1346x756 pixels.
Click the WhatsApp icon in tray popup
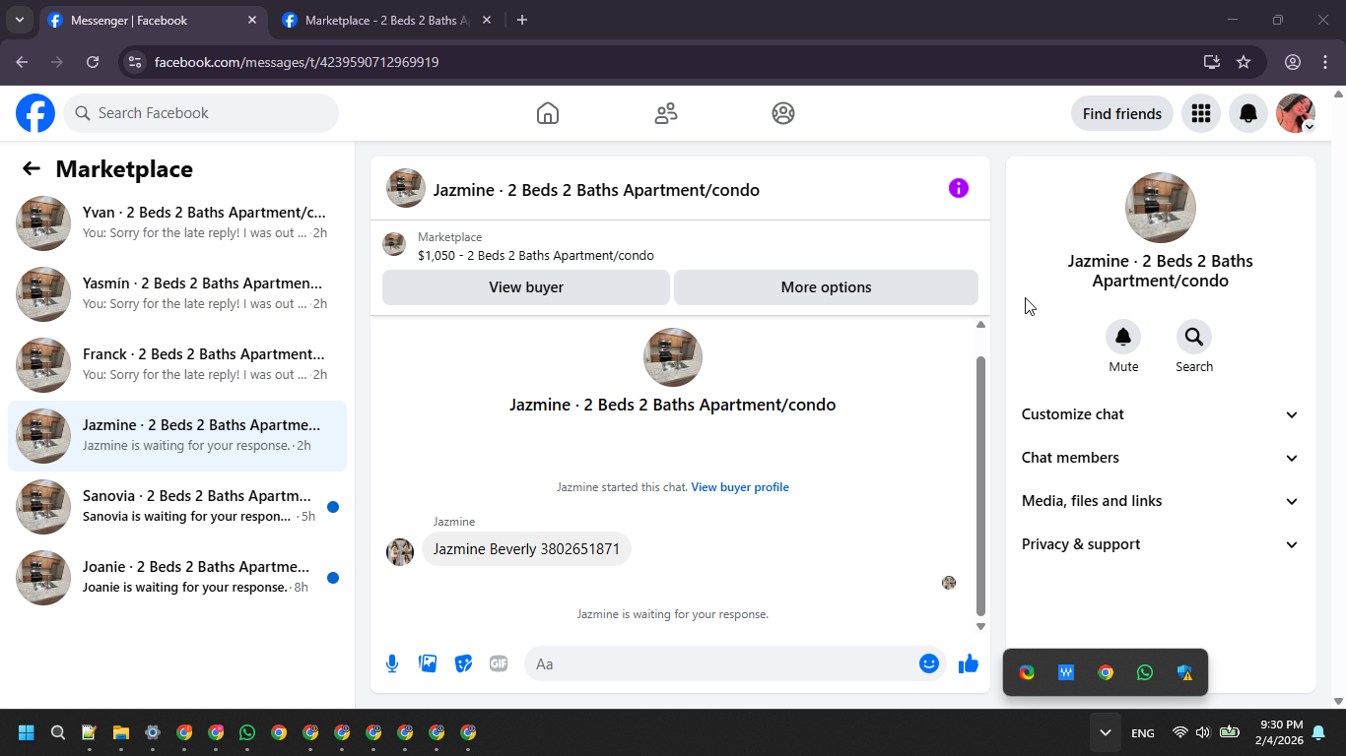coord(1145,672)
